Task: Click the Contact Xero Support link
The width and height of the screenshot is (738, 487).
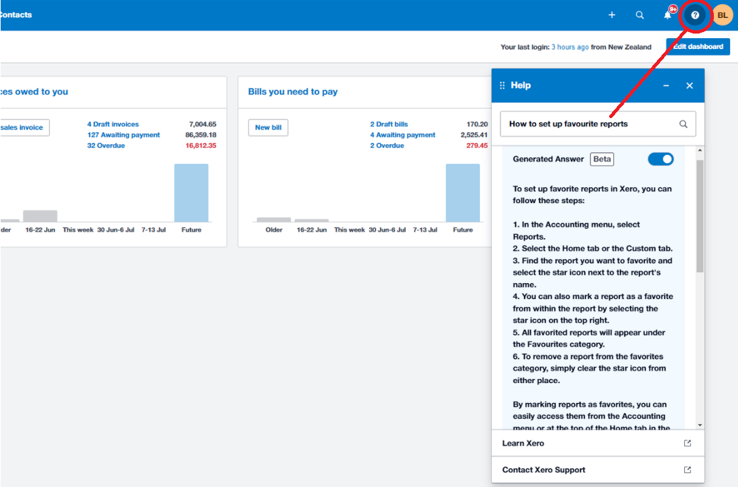Action: (543, 470)
